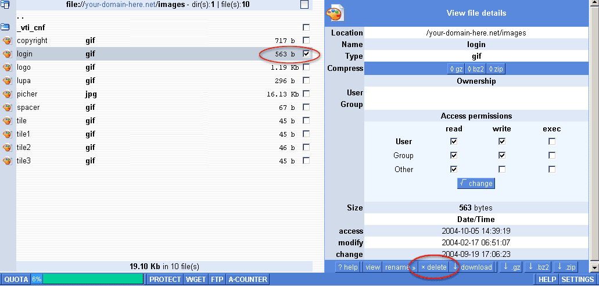Click the tile3 file icon
Screen dimensions: 599x286
7,161
